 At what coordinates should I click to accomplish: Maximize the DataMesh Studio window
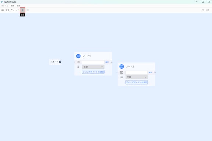[203, 2]
